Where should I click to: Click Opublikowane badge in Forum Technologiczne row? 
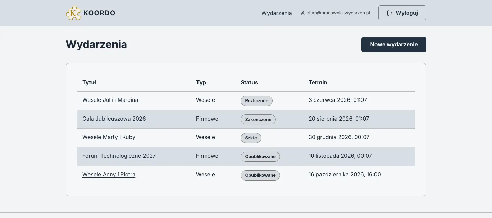[x=260, y=157]
